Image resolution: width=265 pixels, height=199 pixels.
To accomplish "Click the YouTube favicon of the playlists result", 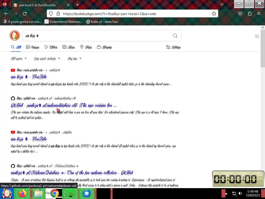I will (x=13, y=132).
